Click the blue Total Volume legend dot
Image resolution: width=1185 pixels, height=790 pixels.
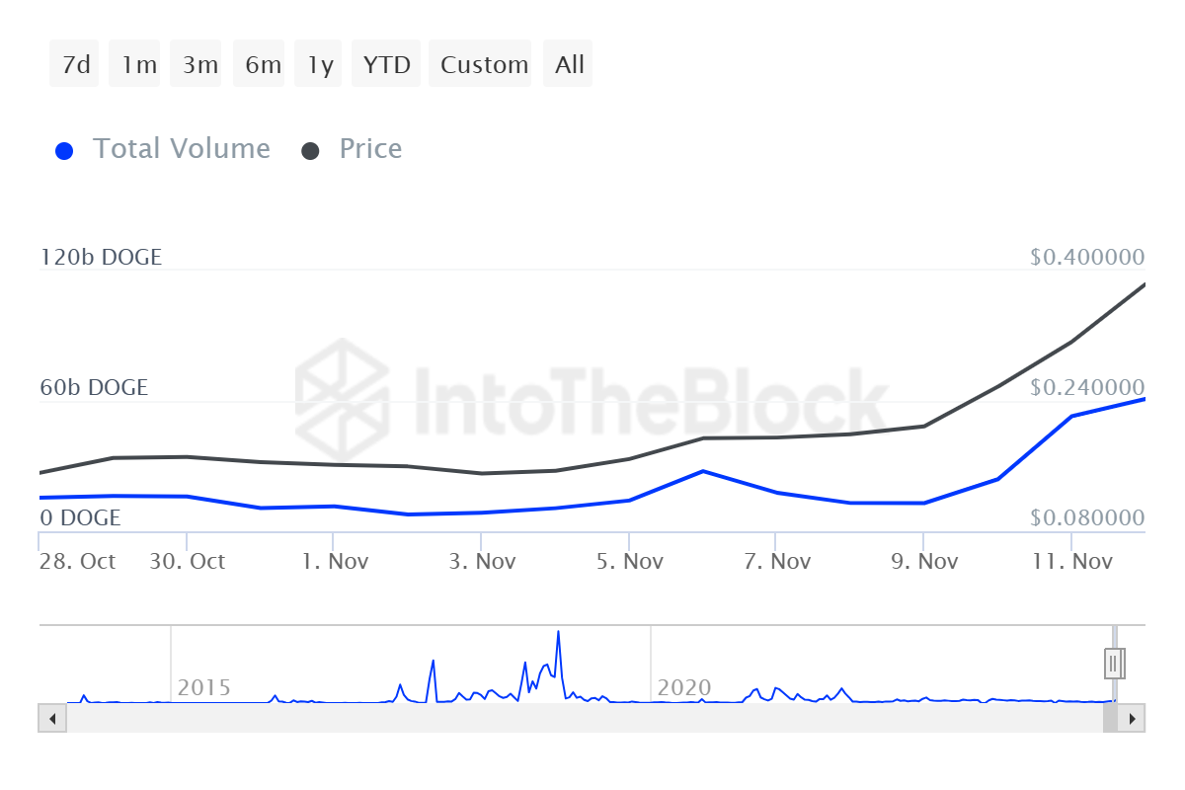coord(64,151)
